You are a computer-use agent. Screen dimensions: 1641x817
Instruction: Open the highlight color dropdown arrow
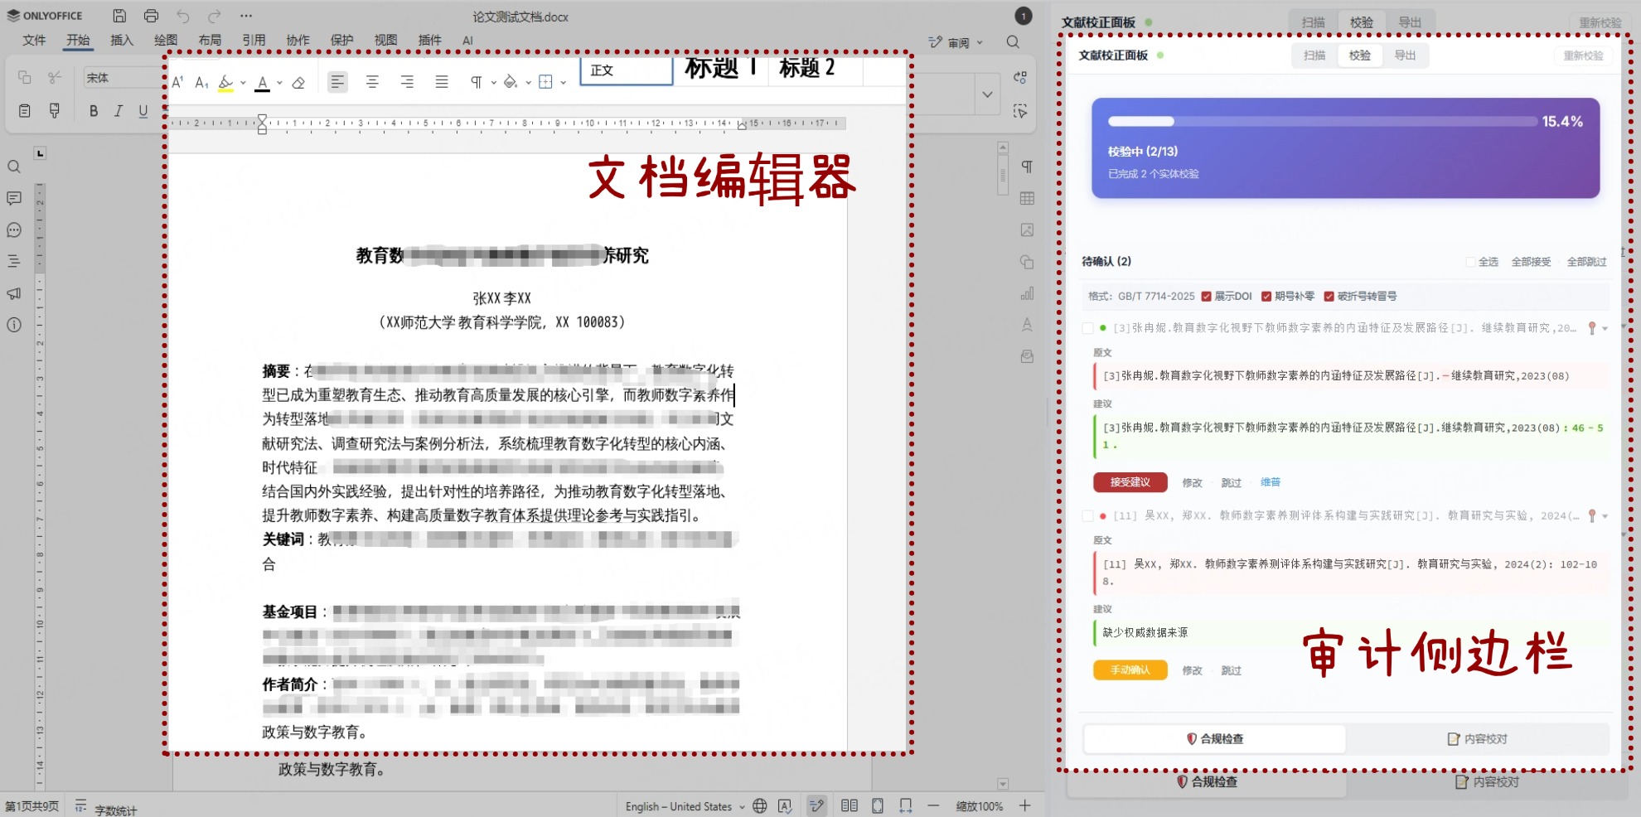(x=243, y=83)
